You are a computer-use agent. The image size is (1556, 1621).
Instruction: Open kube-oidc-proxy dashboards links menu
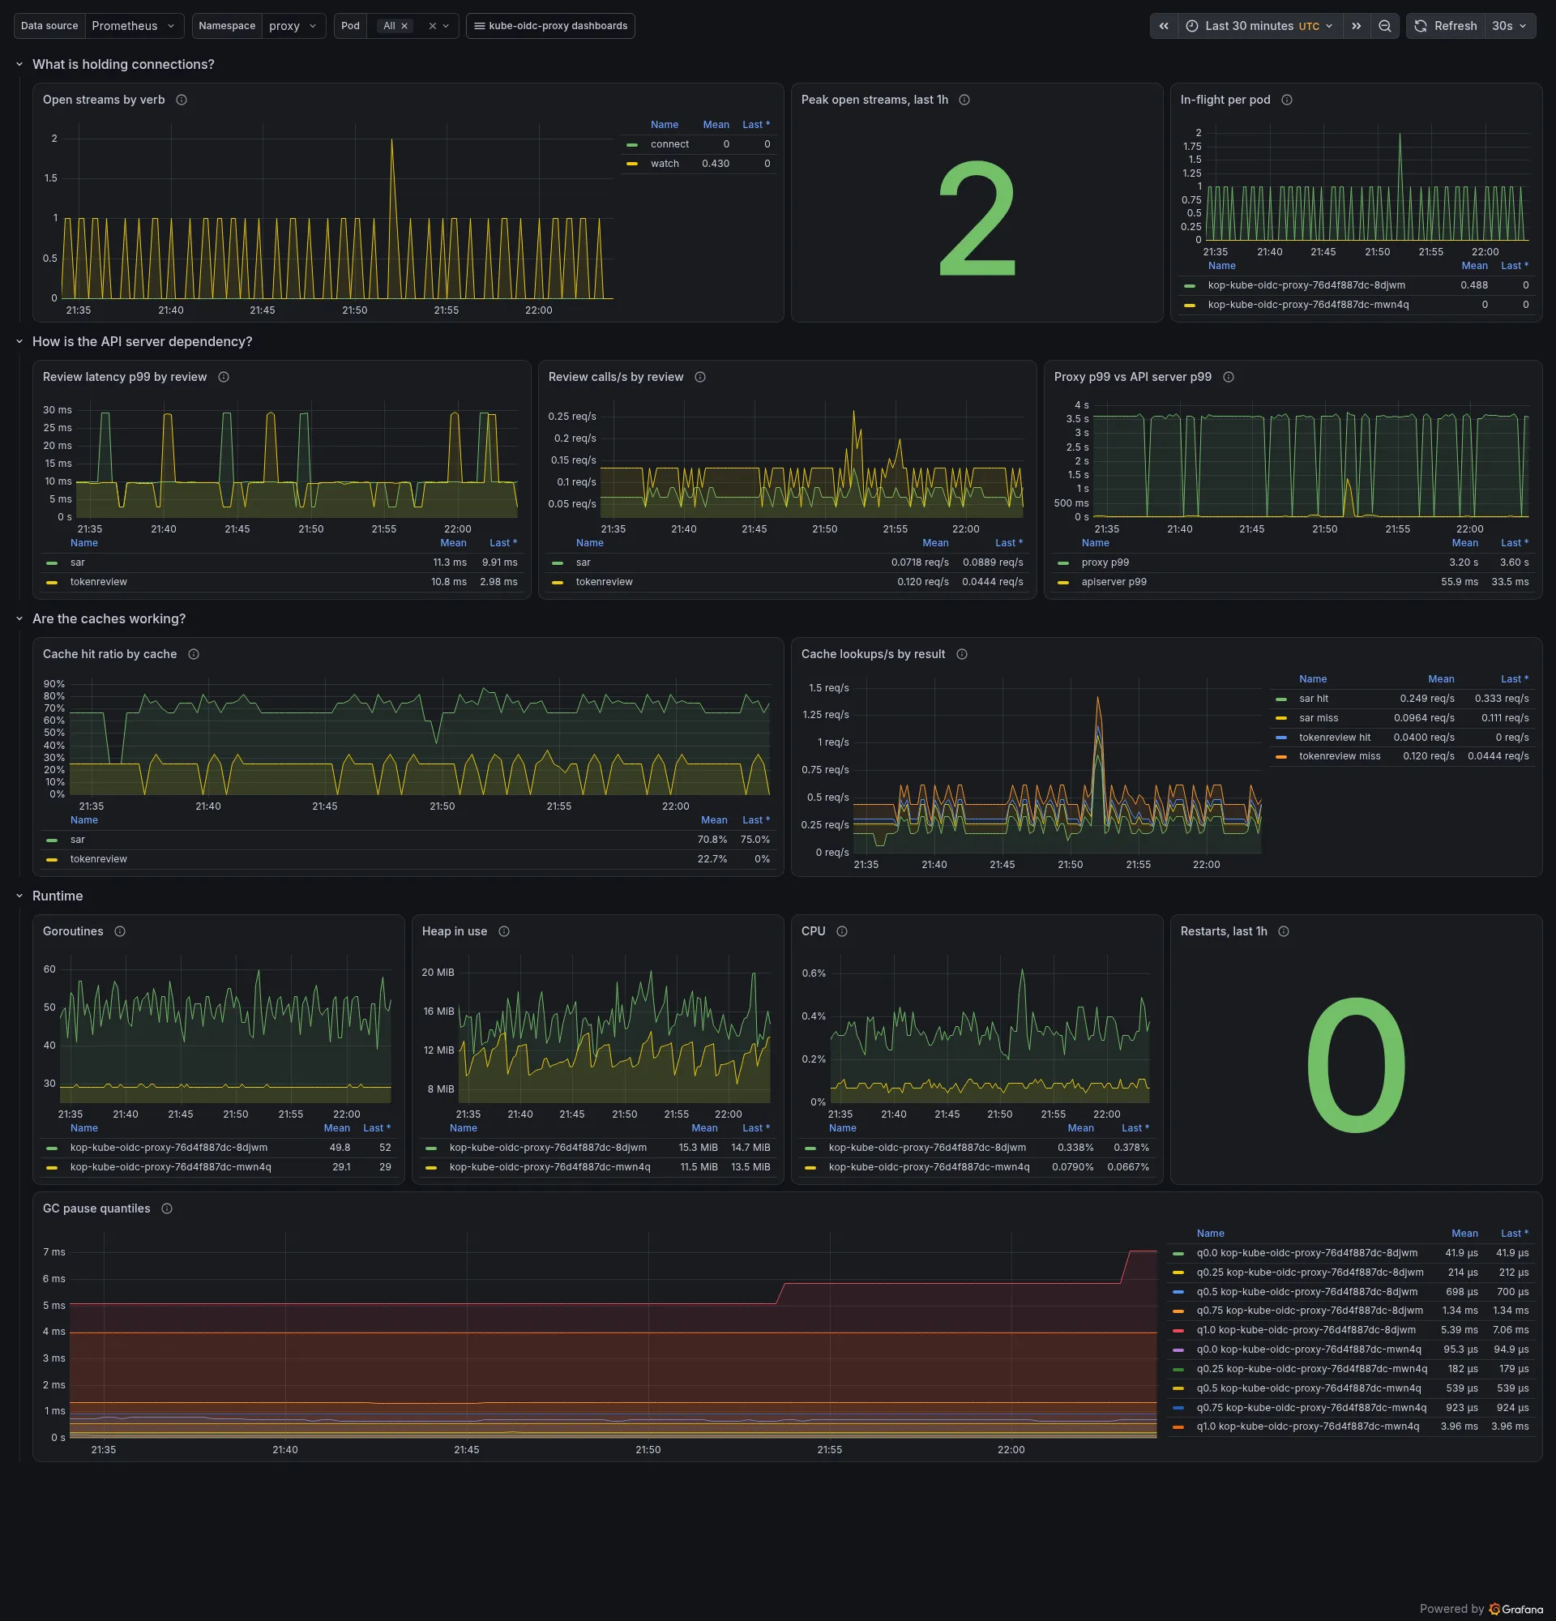coord(550,26)
